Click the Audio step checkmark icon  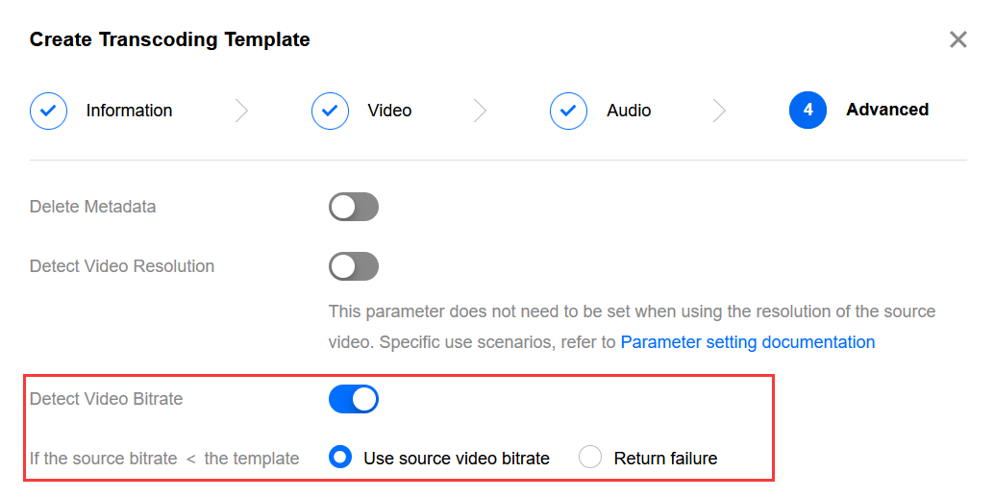(568, 111)
